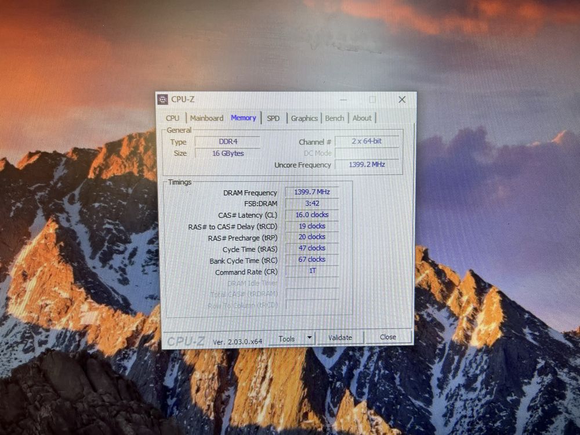Open the Bench tab
Screen dimensions: 580x435
(335, 118)
